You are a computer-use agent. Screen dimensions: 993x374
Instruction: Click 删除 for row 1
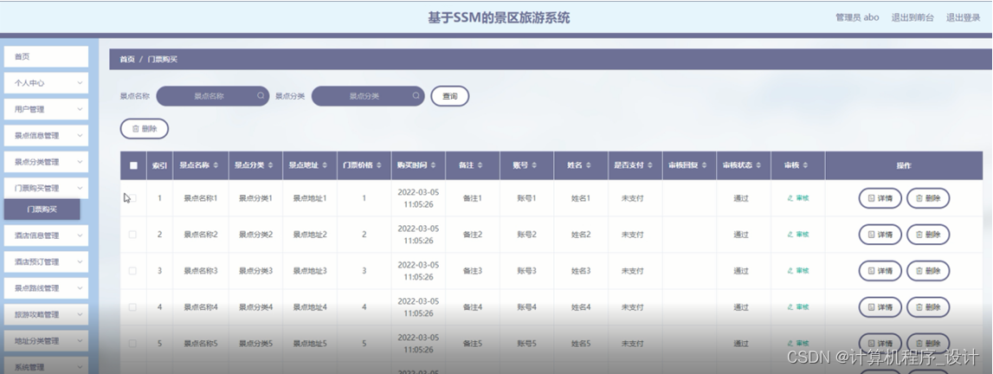tap(928, 198)
